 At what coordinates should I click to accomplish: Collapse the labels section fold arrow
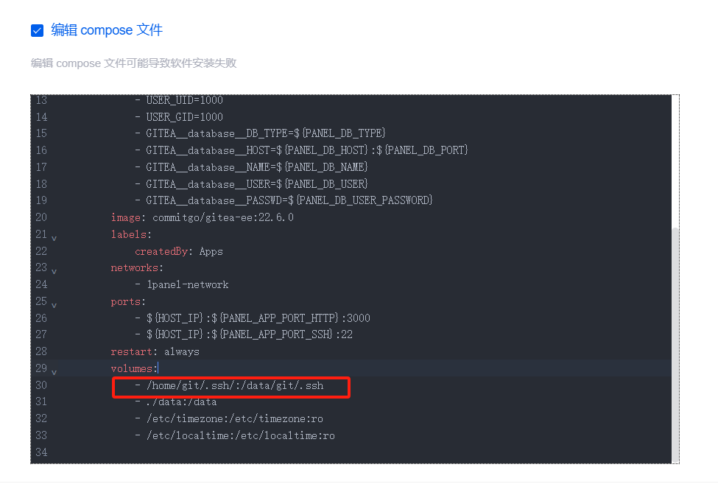click(53, 237)
